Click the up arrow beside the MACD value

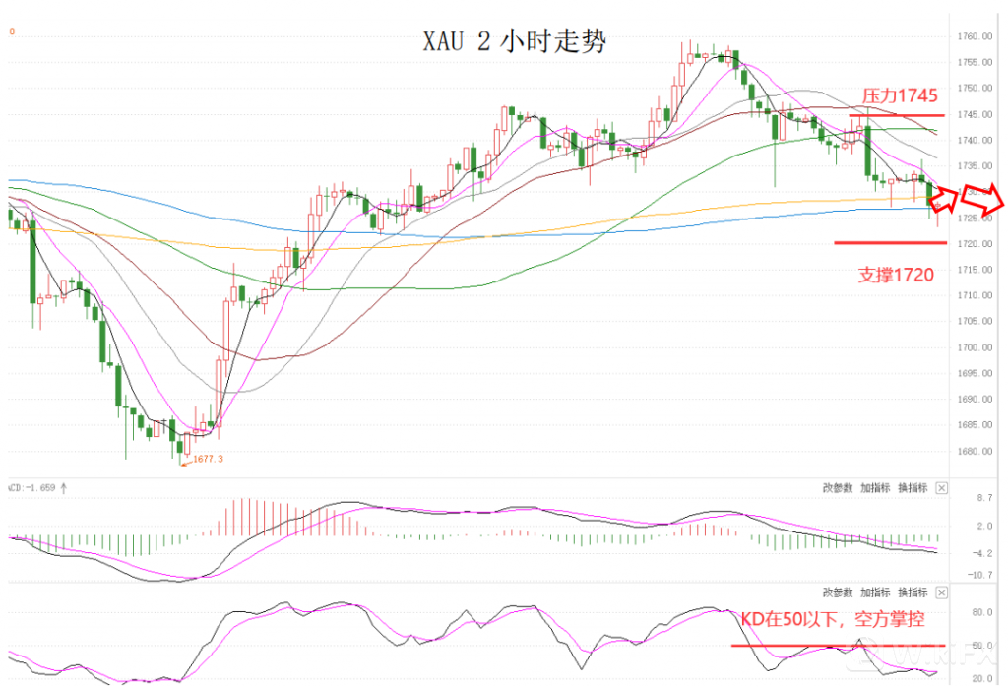click(65, 486)
